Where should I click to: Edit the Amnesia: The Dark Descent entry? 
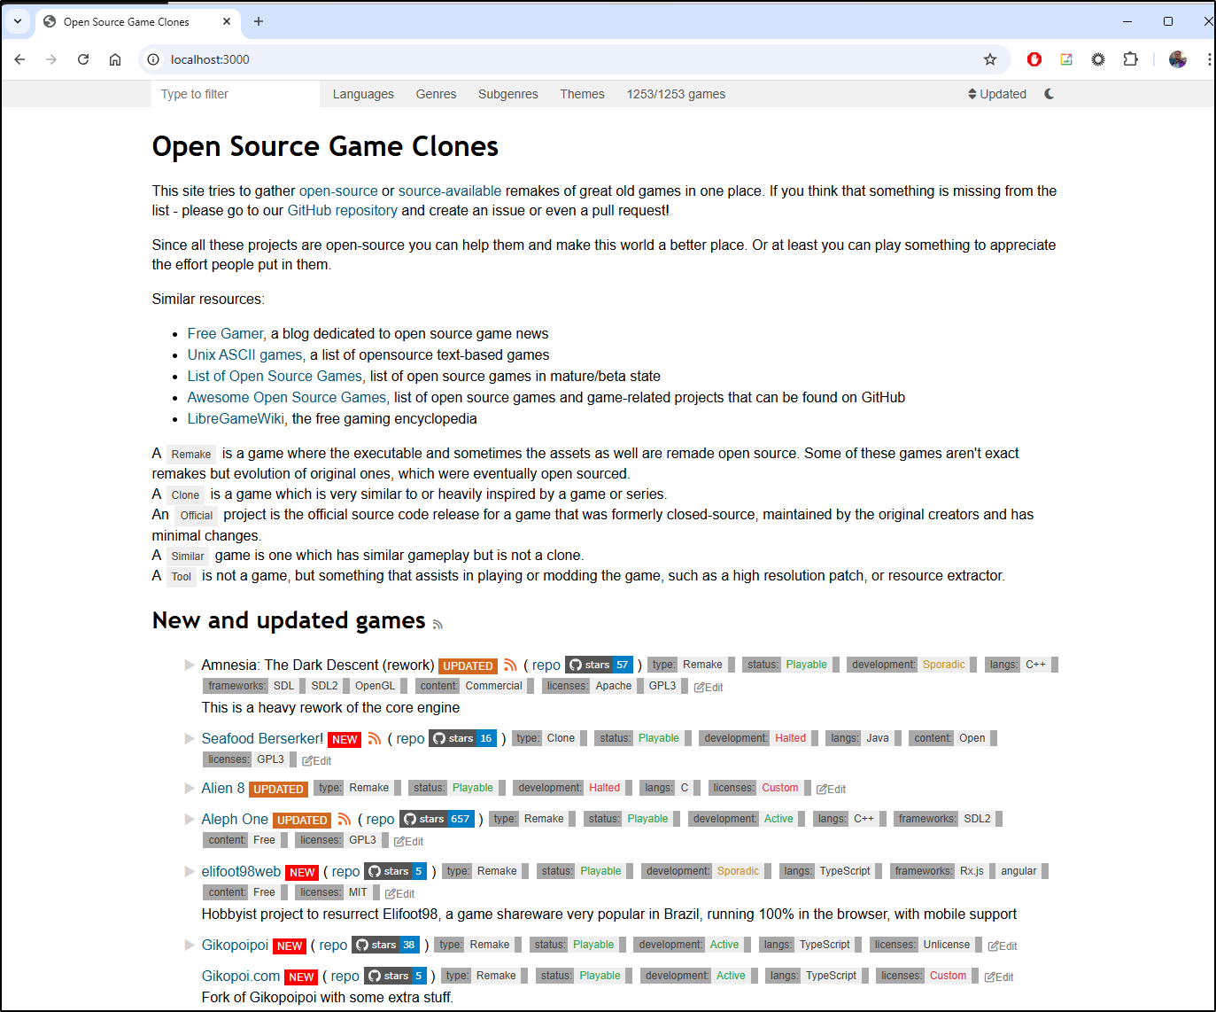coord(709,687)
